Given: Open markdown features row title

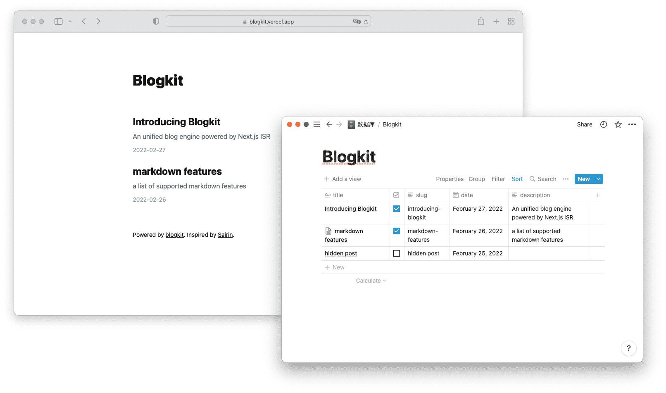Looking at the screenshot, I should pos(344,235).
